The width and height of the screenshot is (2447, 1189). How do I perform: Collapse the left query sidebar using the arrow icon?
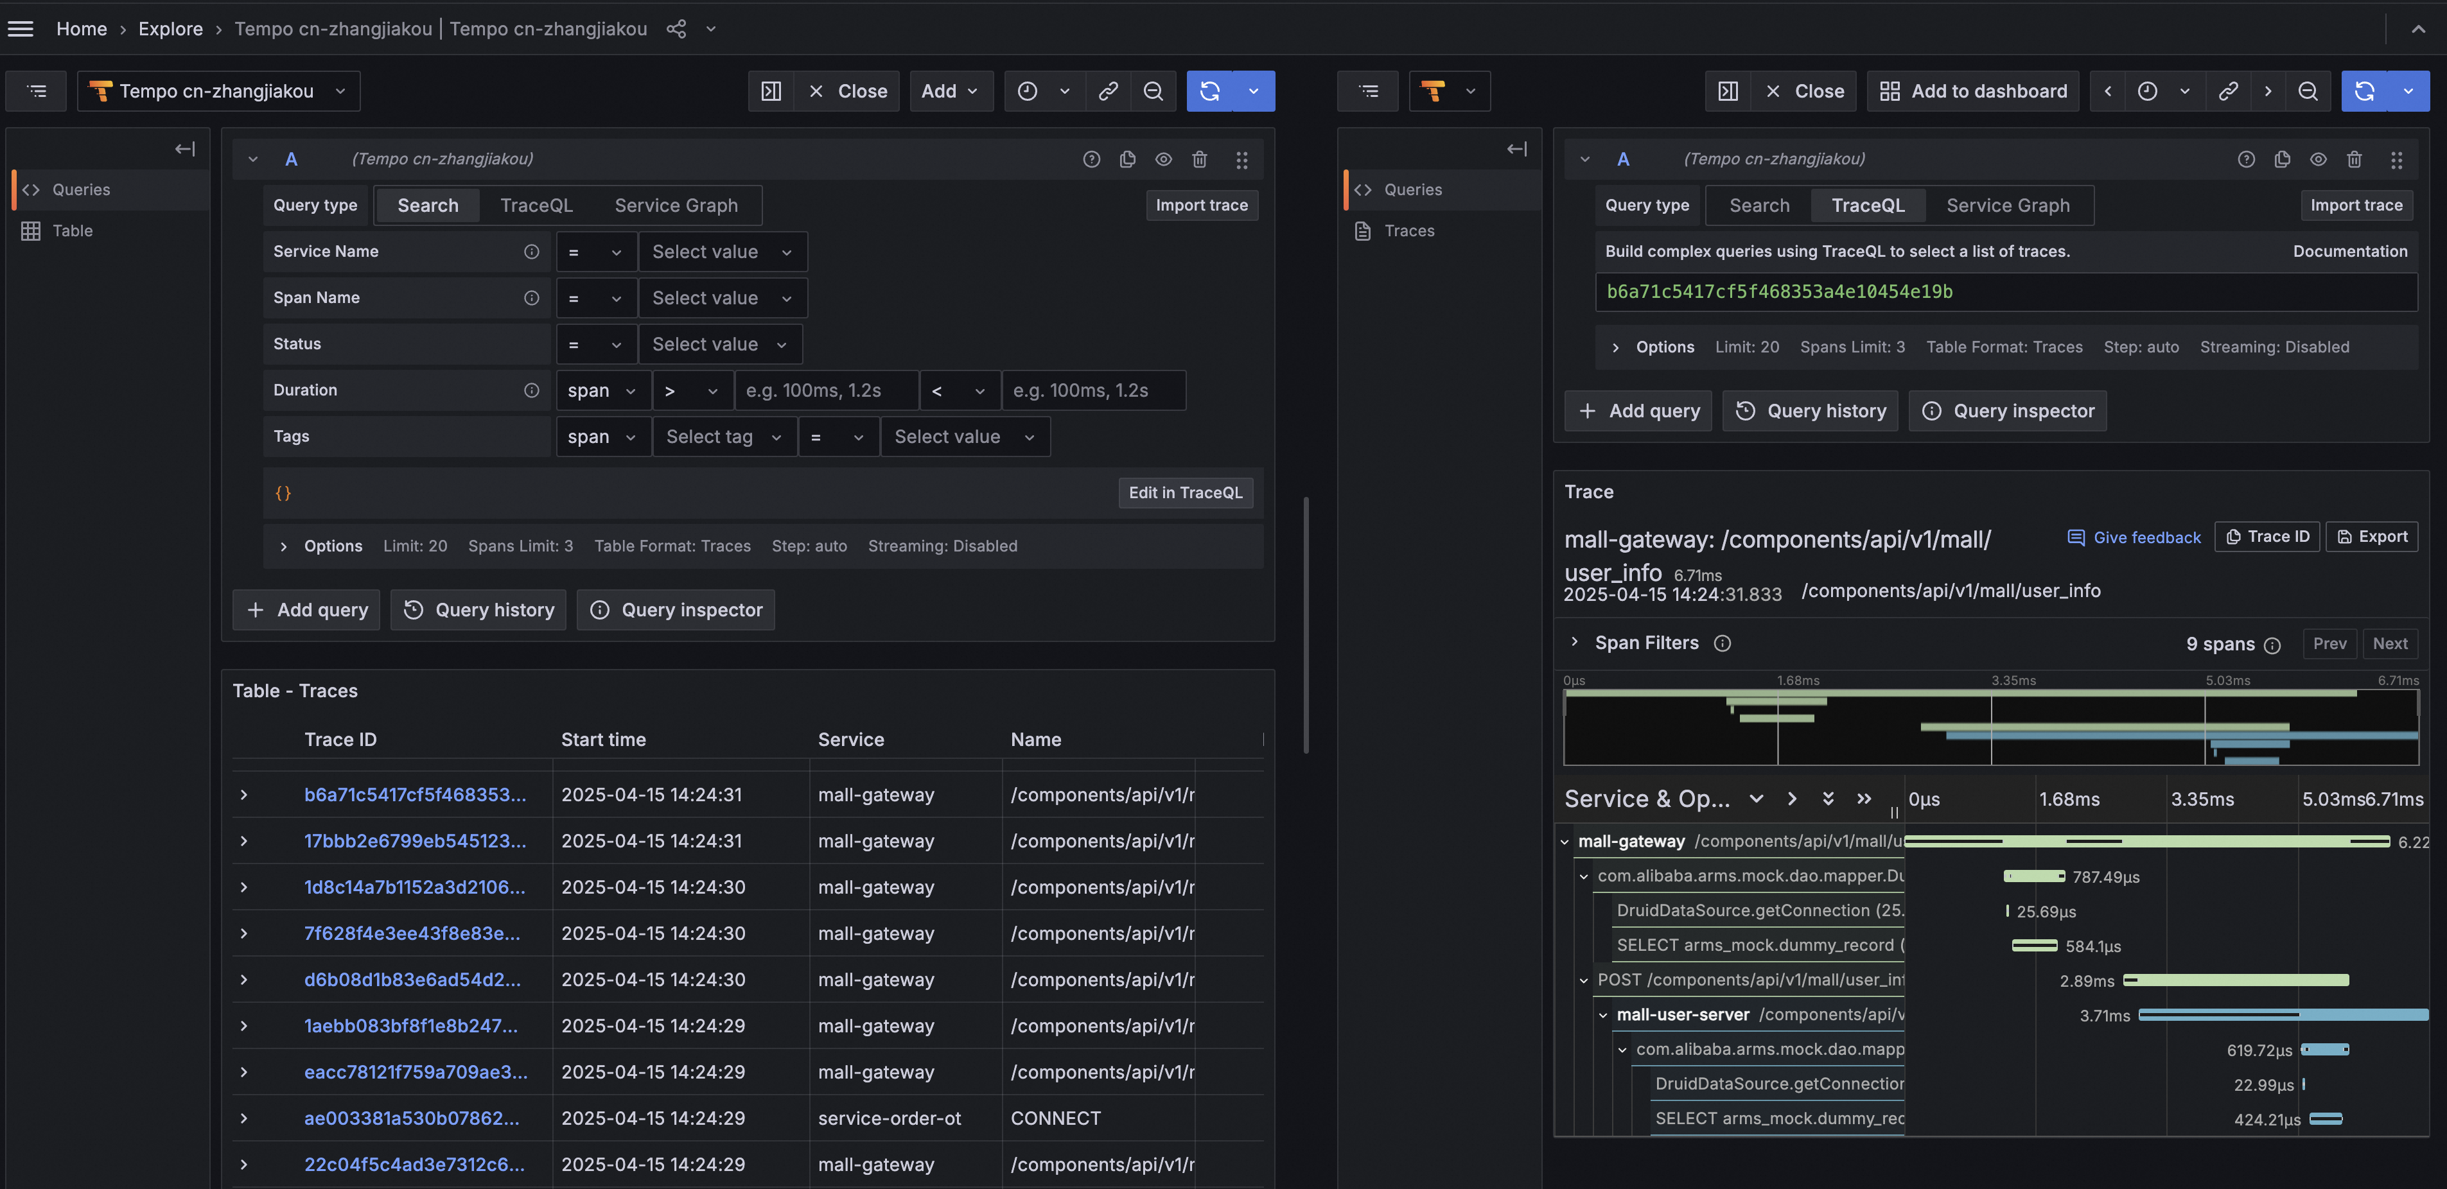[x=184, y=149]
